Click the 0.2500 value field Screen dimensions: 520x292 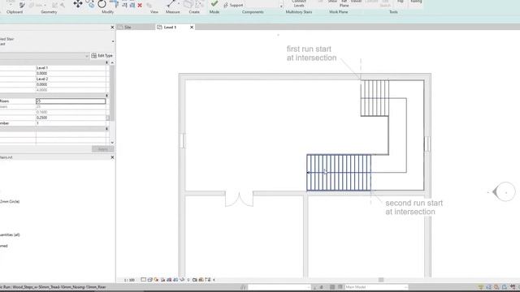tap(71, 118)
